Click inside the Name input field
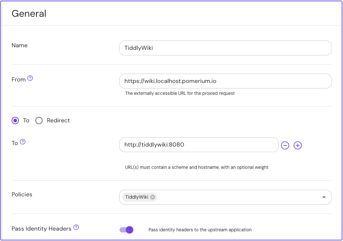Viewport: 343px width, 241px height. (x=225, y=48)
